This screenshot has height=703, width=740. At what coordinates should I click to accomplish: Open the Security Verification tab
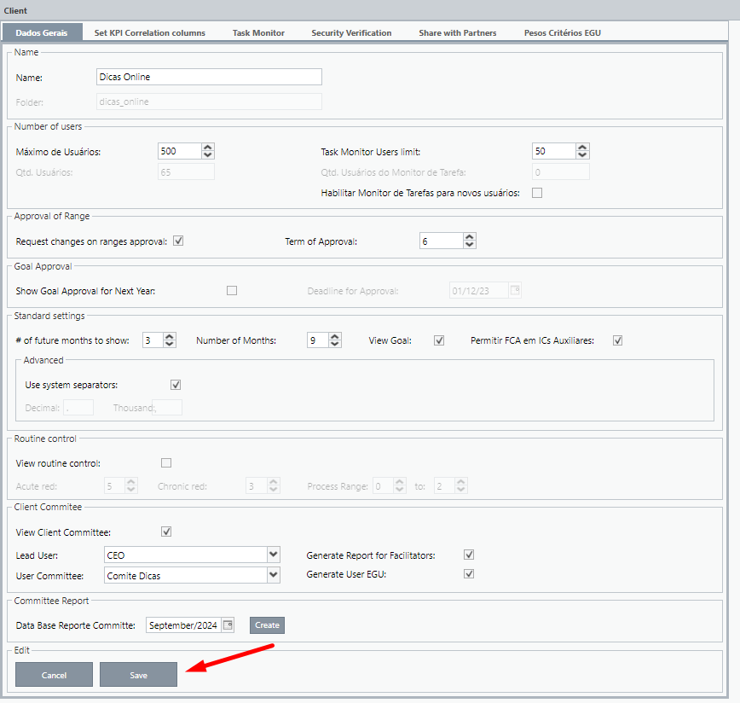tap(351, 32)
